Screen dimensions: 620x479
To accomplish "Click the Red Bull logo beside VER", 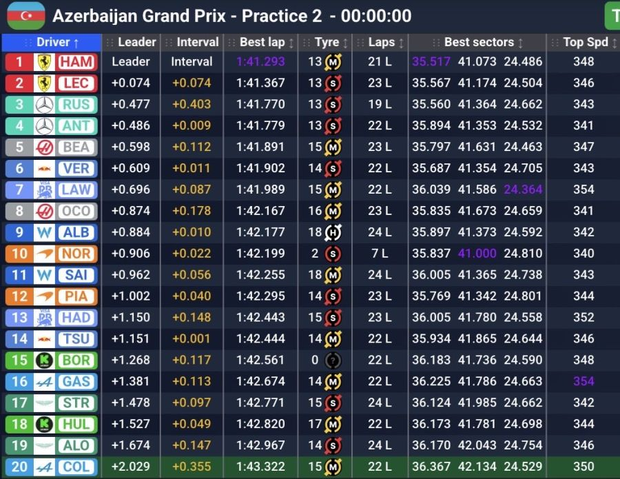I will 44,169.
